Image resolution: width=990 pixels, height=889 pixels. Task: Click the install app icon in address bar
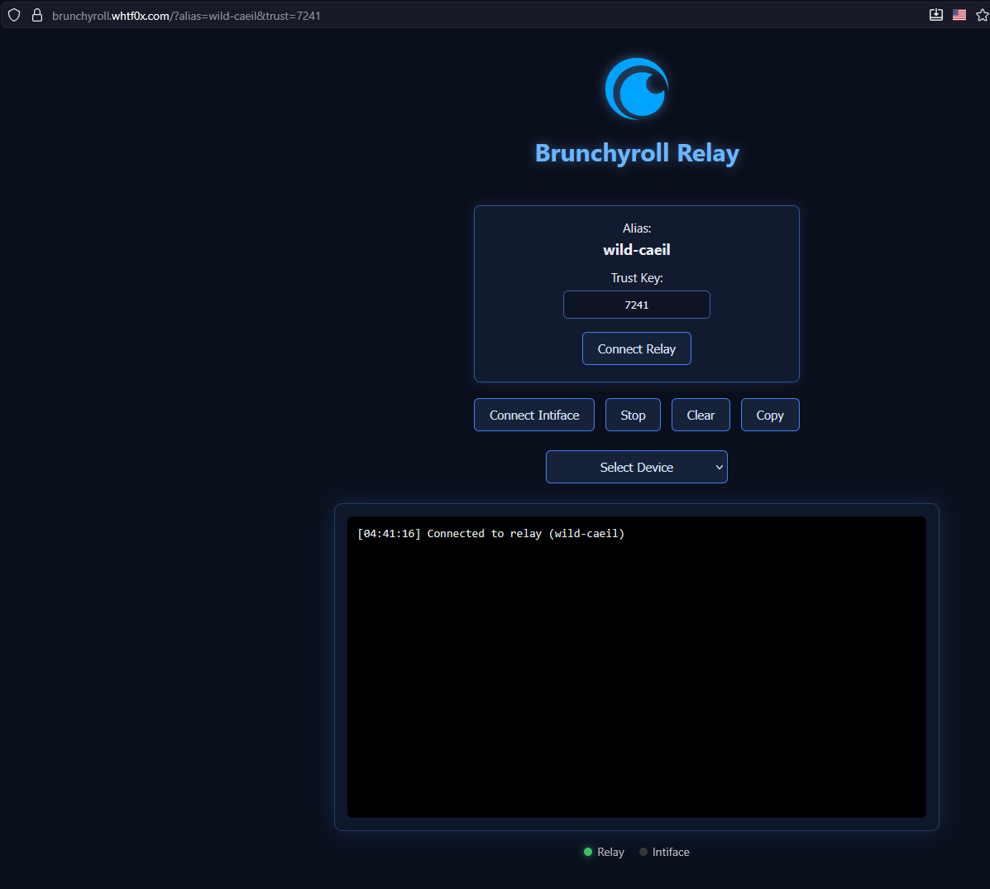[x=936, y=15]
